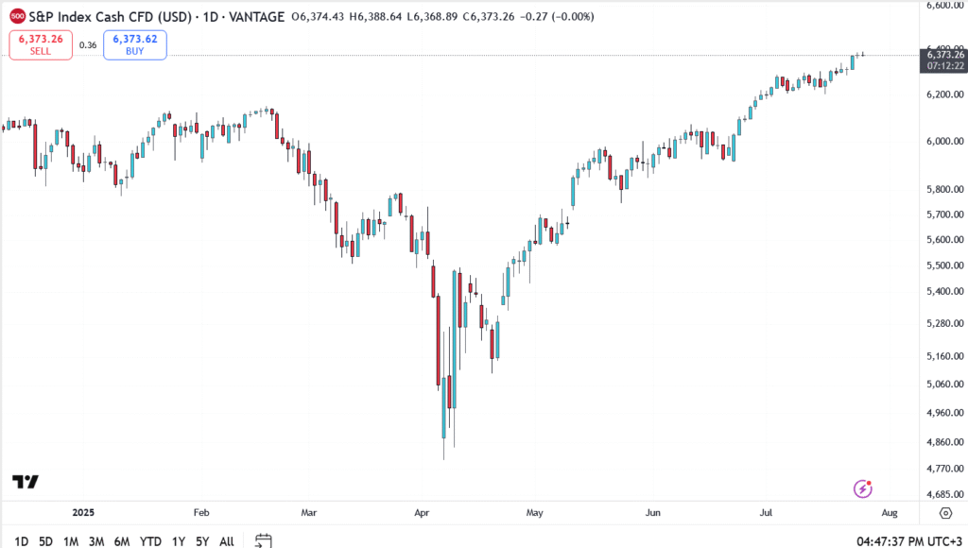Click the lightning bolt event icon

862,488
